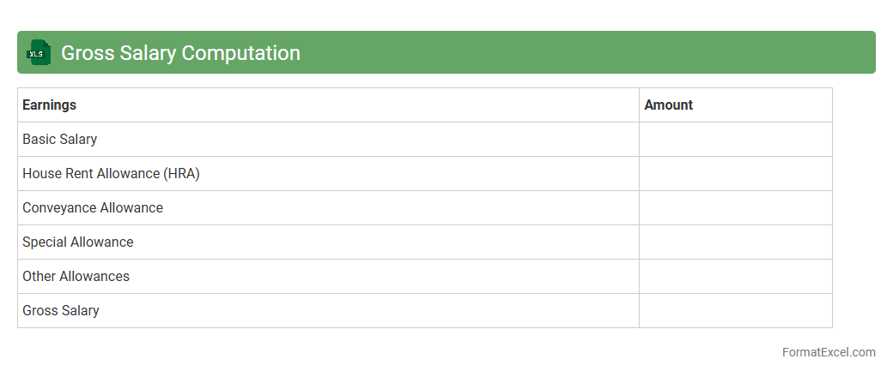Image resolution: width=893 pixels, height=377 pixels.
Task: Click the empty Basic Salary amount cell
Action: (735, 140)
